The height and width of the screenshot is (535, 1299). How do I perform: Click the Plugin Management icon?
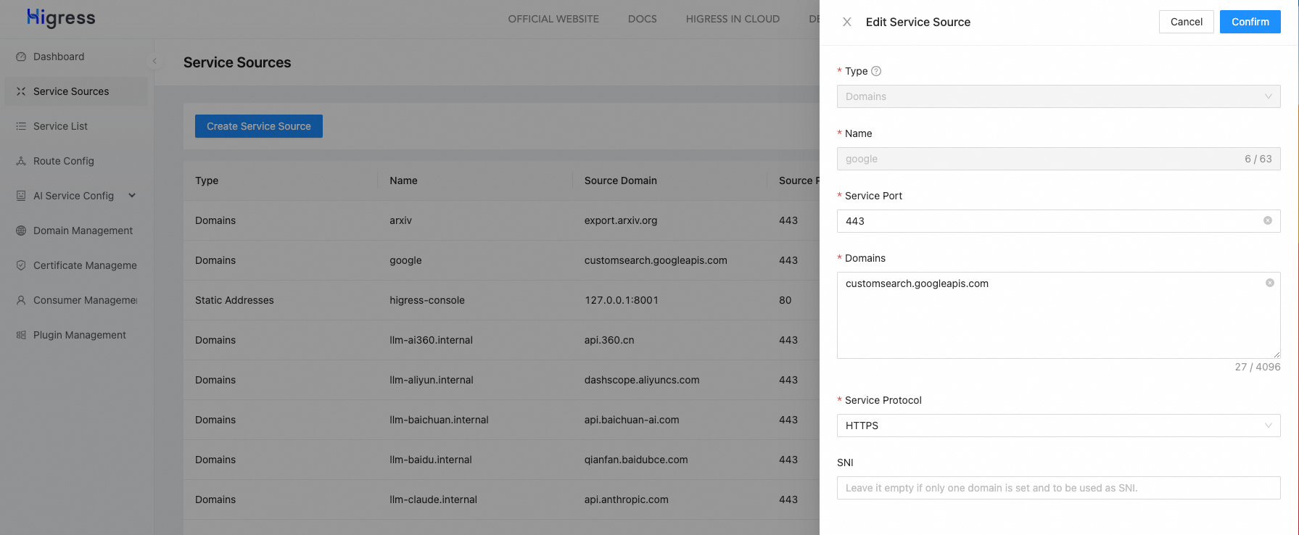click(x=21, y=335)
